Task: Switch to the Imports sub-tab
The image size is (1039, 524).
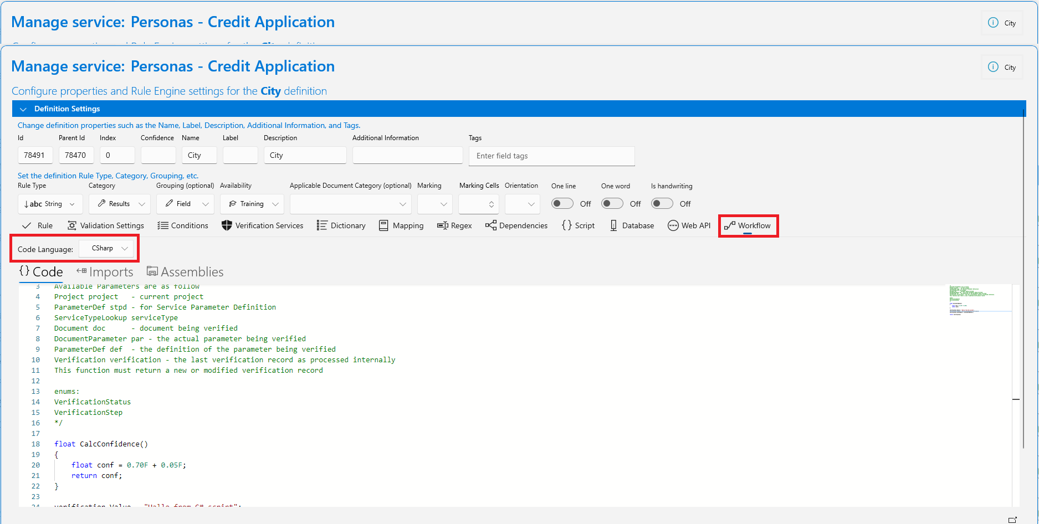Action: (105, 272)
